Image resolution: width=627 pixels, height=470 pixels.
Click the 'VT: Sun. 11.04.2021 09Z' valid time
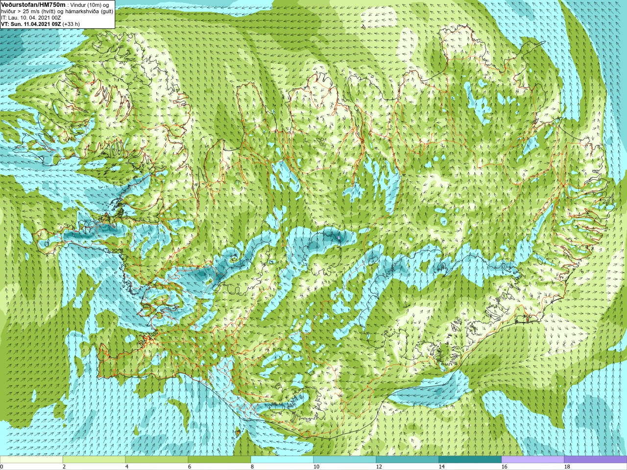tap(31, 24)
